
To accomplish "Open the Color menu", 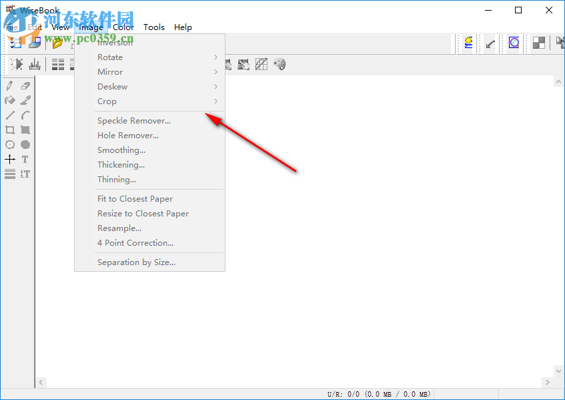I will coord(123,27).
